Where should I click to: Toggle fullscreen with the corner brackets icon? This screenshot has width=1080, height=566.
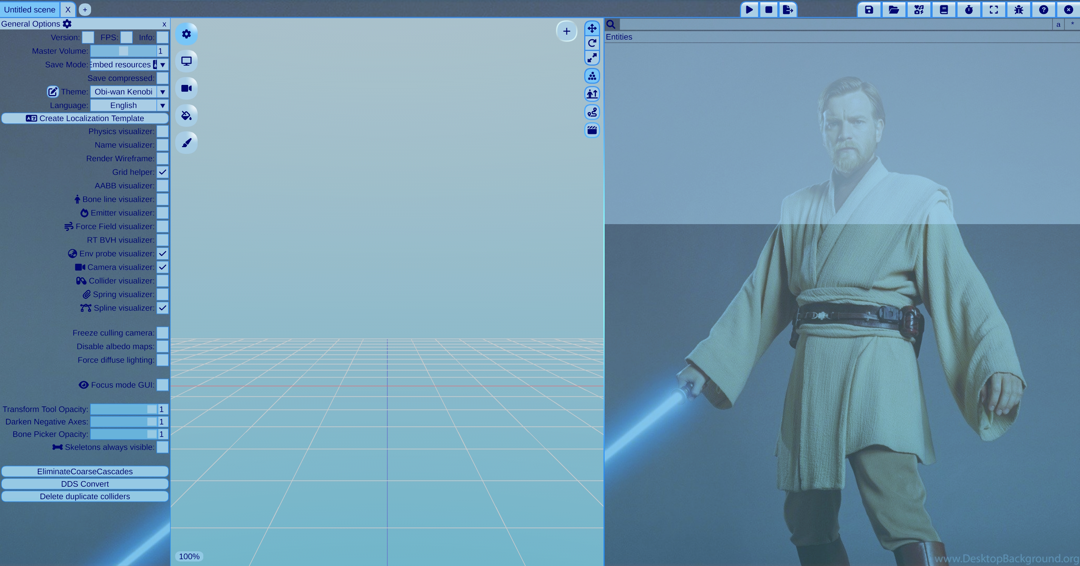993,9
